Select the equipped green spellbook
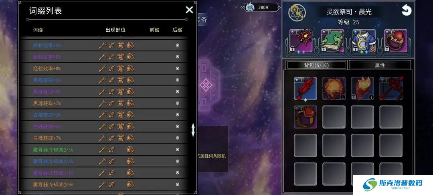433x195 pixels. [x=332, y=41]
